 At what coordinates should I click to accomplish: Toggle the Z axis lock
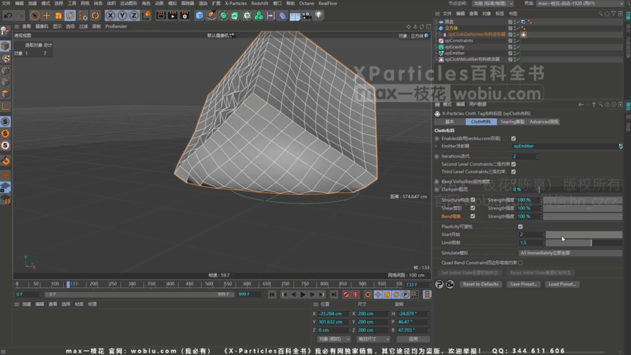point(134,15)
